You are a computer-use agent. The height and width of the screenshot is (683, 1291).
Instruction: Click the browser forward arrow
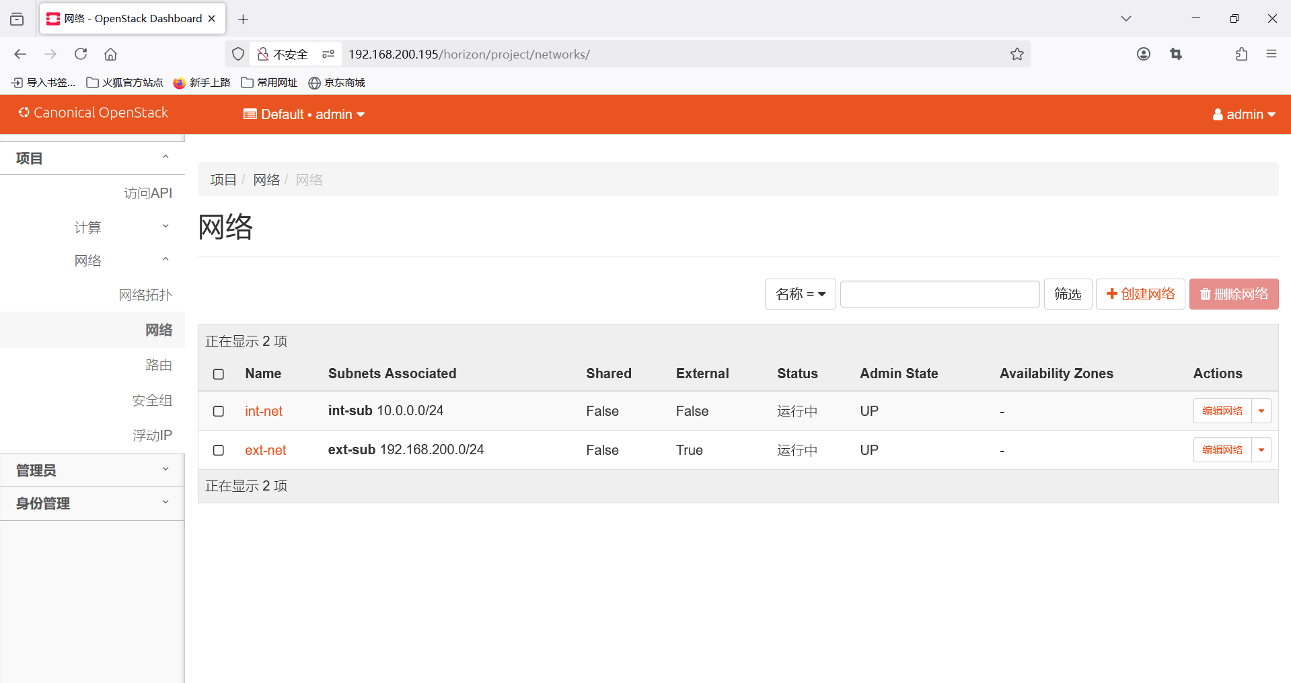tap(50, 54)
